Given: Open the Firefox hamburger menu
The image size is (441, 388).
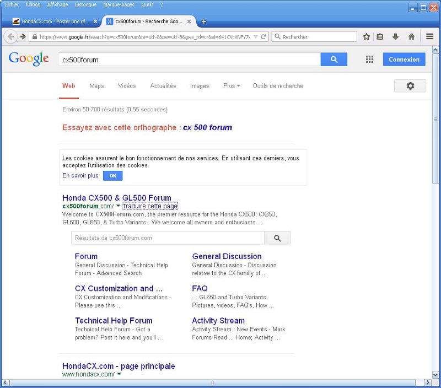Looking at the screenshot, I should pos(430,36).
